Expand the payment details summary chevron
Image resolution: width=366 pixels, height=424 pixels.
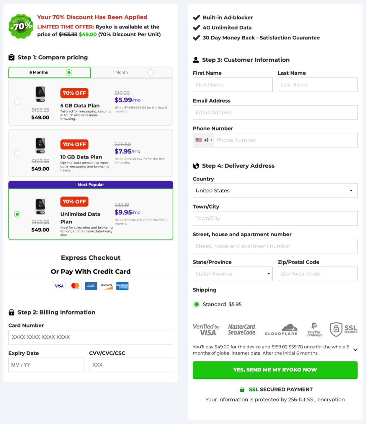355,350
